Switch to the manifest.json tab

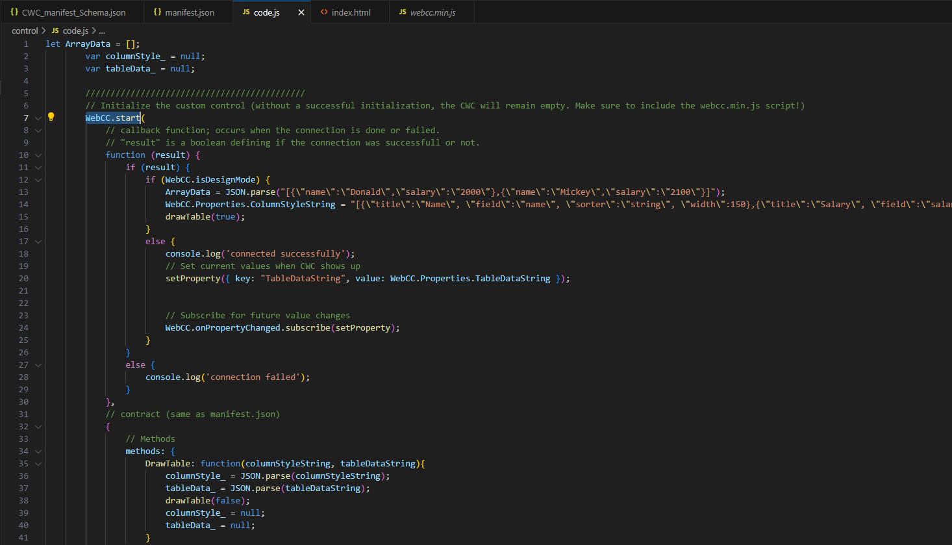pos(189,12)
